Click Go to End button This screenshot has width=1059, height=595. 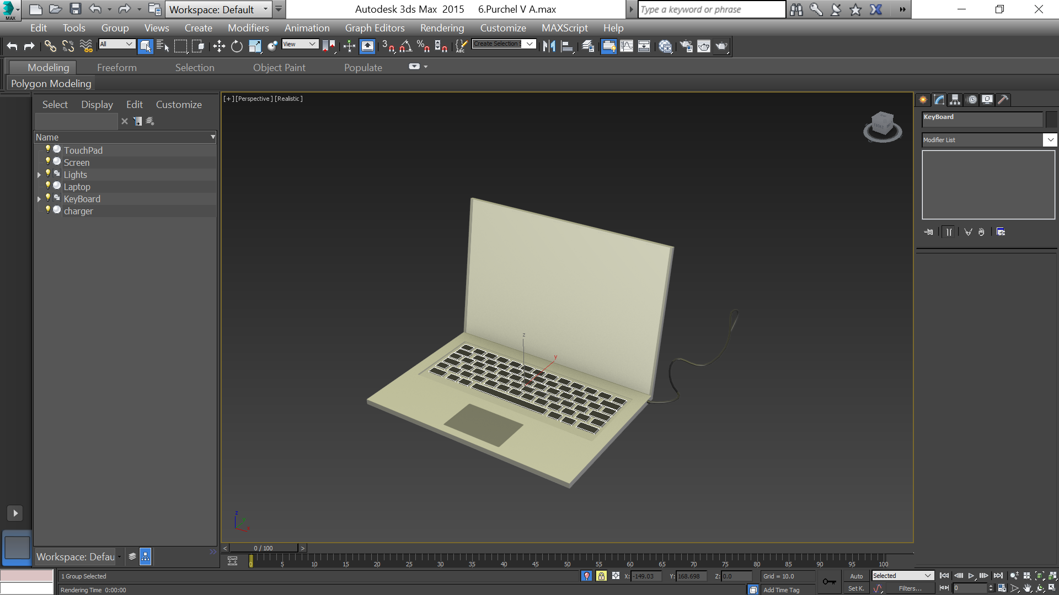tap(998, 576)
